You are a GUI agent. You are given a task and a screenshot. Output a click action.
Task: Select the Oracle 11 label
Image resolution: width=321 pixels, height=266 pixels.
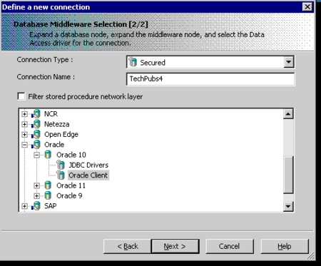point(71,185)
